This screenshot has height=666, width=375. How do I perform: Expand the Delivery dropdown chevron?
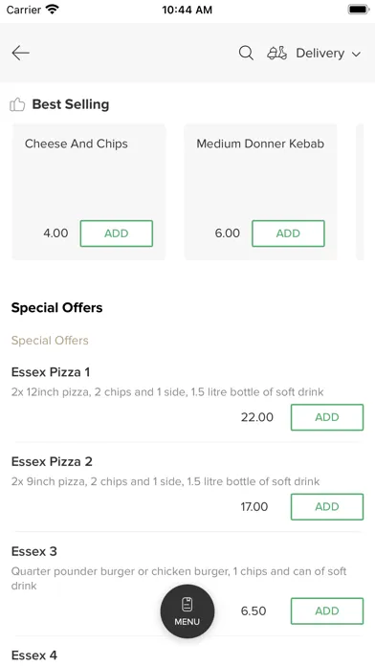[x=356, y=54]
